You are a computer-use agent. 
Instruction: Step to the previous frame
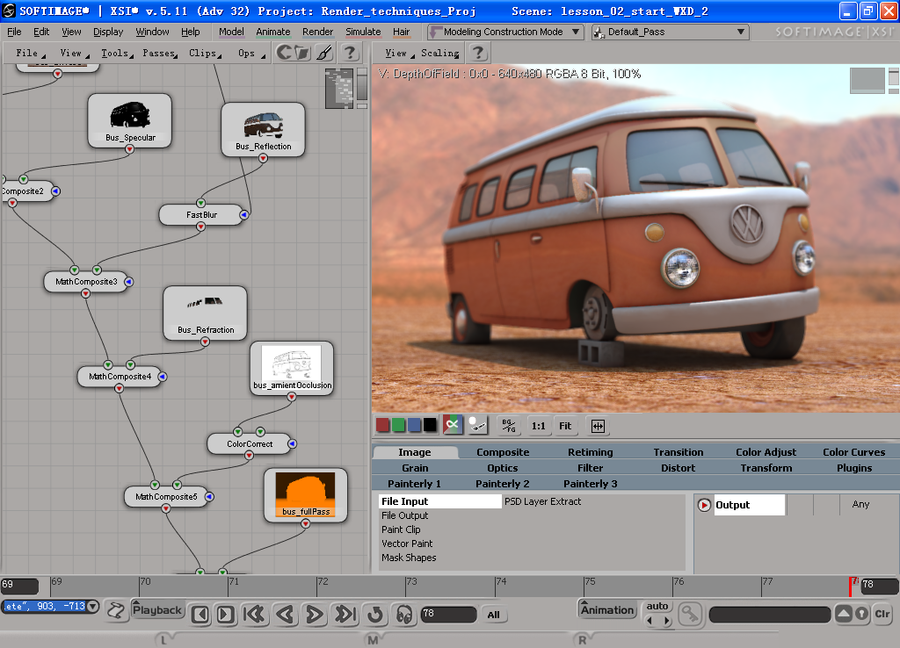tap(200, 615)
